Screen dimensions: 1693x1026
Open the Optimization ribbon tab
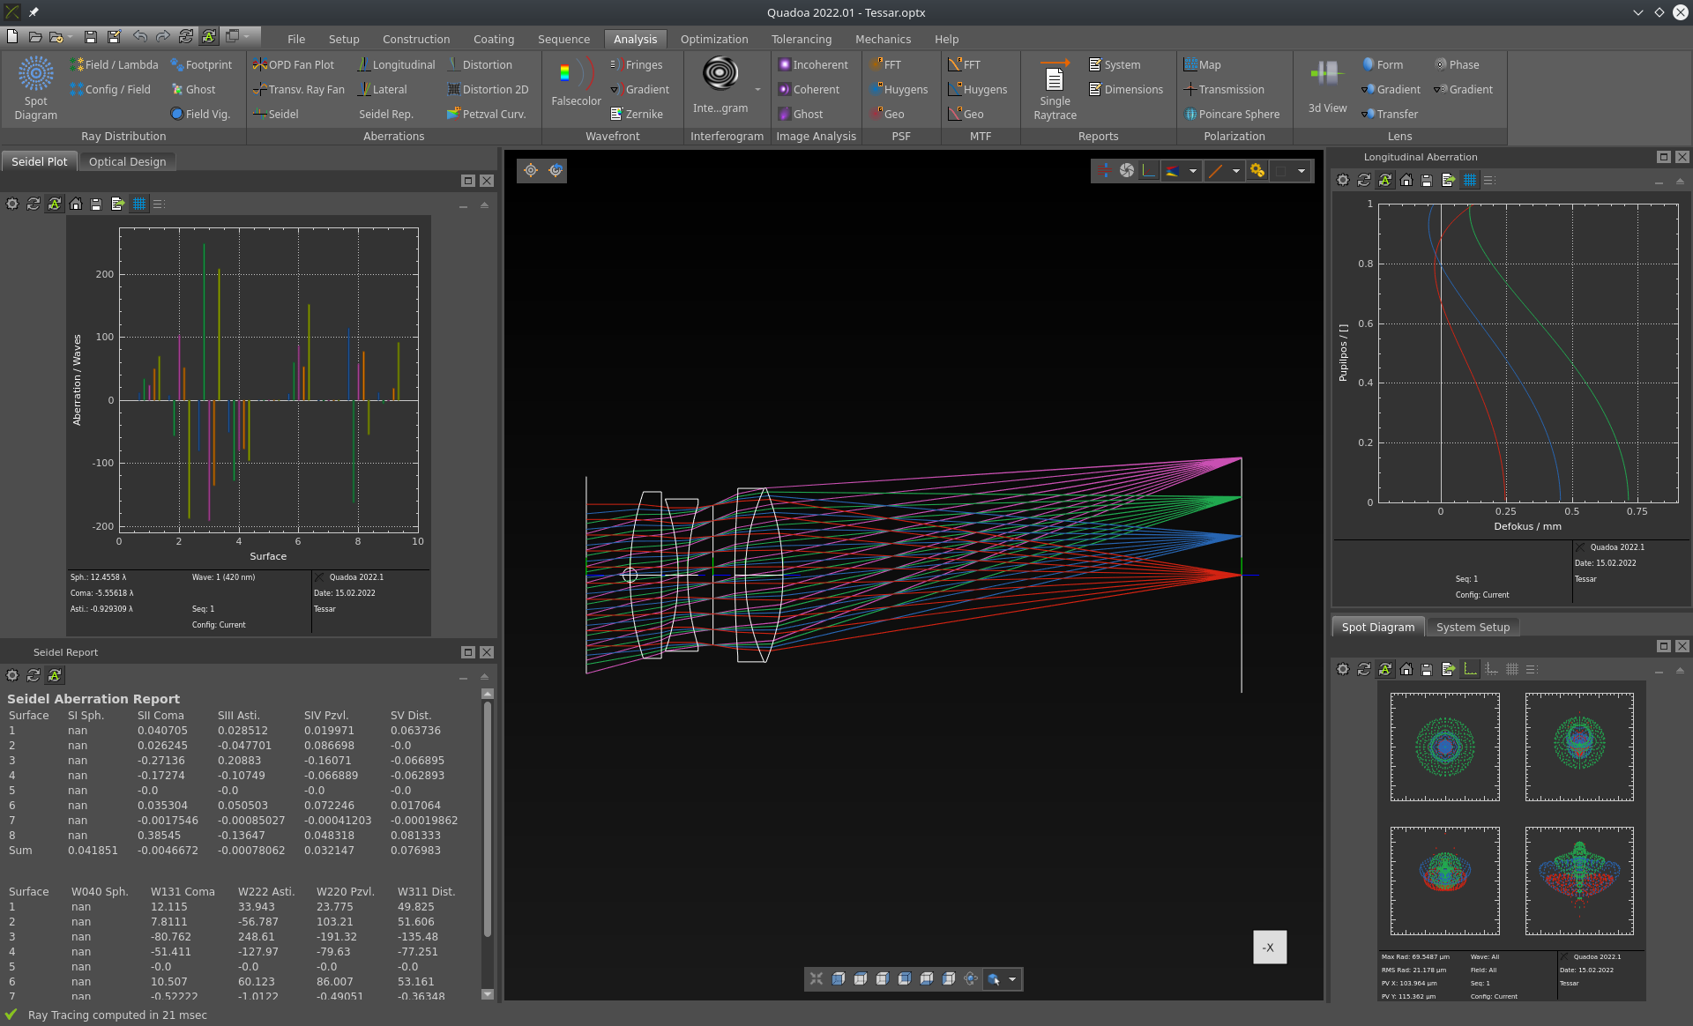[714, 39]
